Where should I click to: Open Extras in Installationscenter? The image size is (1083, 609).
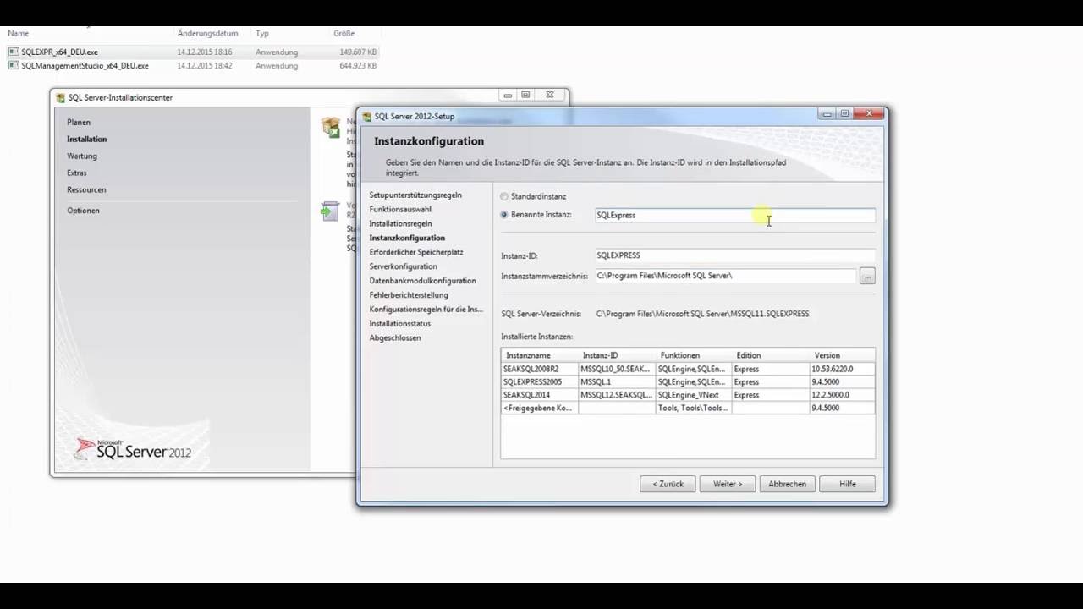(x=76, y=173)
